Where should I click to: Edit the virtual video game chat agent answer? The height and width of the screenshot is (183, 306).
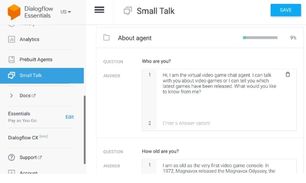(219, 84)
